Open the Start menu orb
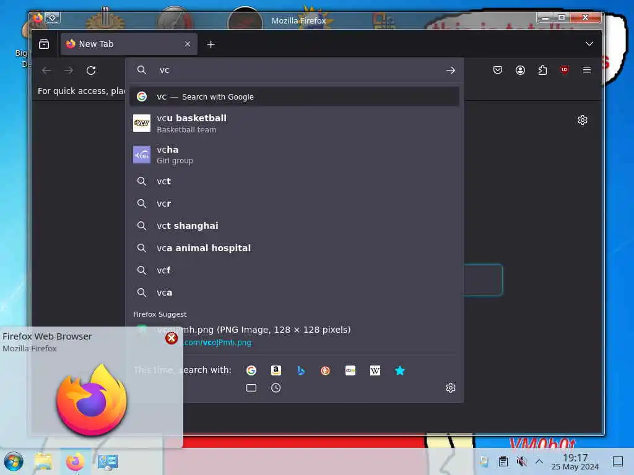This screenshot has width=634, height=475. pyautogui.click(x=14, y=461)
